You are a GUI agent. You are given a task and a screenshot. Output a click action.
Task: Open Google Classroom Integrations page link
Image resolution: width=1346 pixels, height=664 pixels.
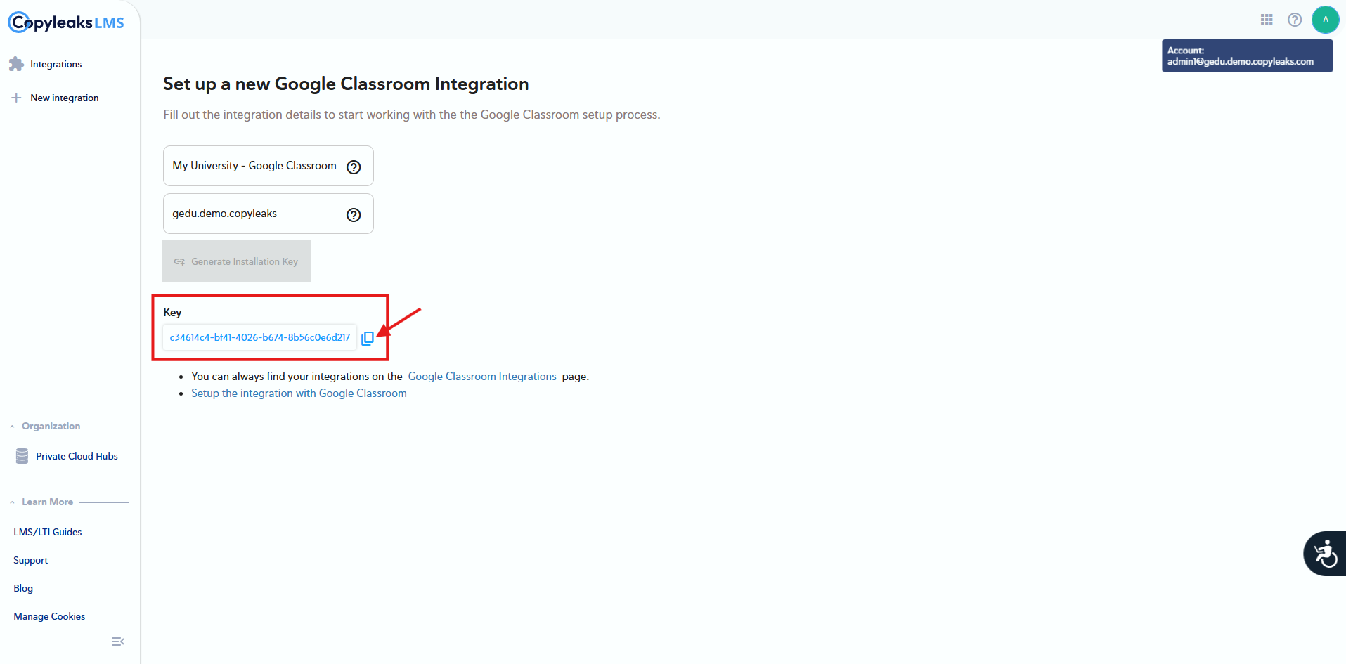point(482,377)
